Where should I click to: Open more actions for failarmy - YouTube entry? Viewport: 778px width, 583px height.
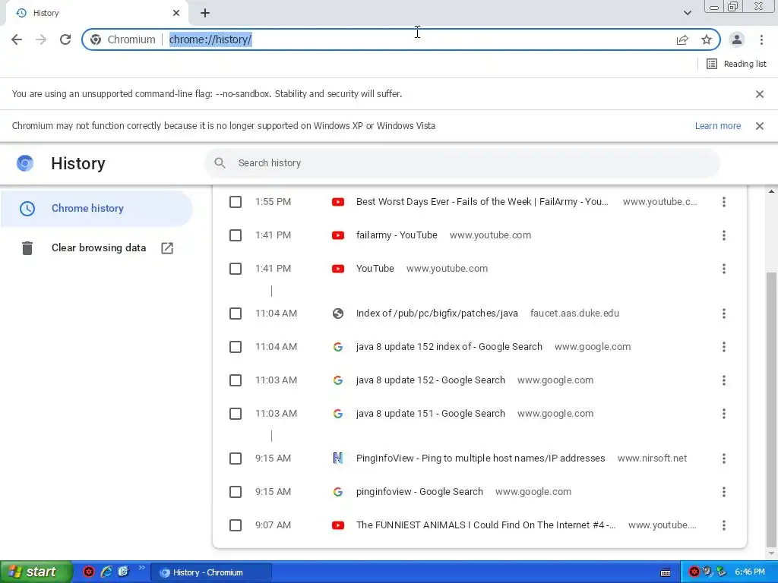[724, 235]
